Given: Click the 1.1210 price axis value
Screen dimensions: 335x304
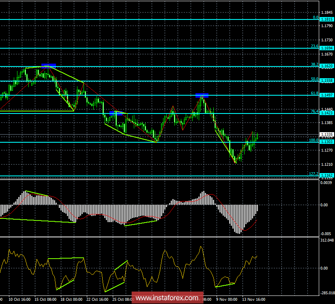Looking at the screenshot, I should [327, 165].
